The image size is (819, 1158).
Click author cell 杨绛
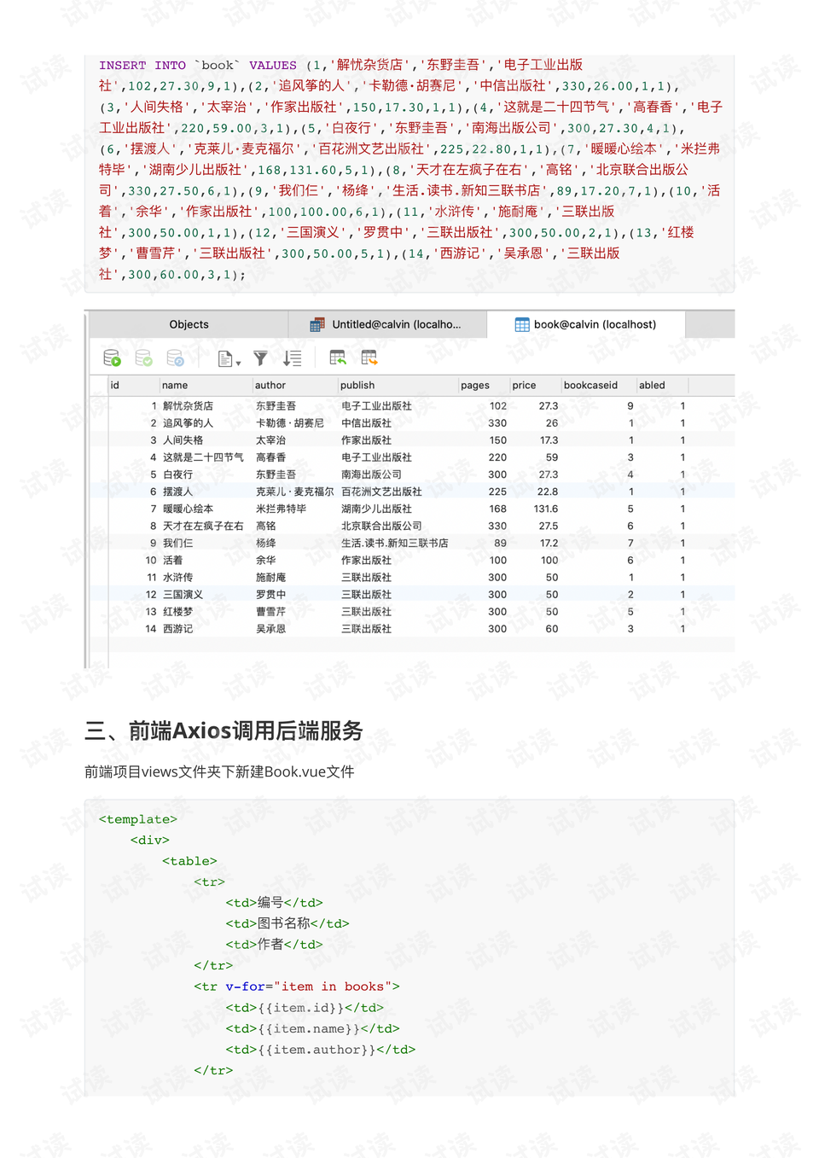[265, 543]
